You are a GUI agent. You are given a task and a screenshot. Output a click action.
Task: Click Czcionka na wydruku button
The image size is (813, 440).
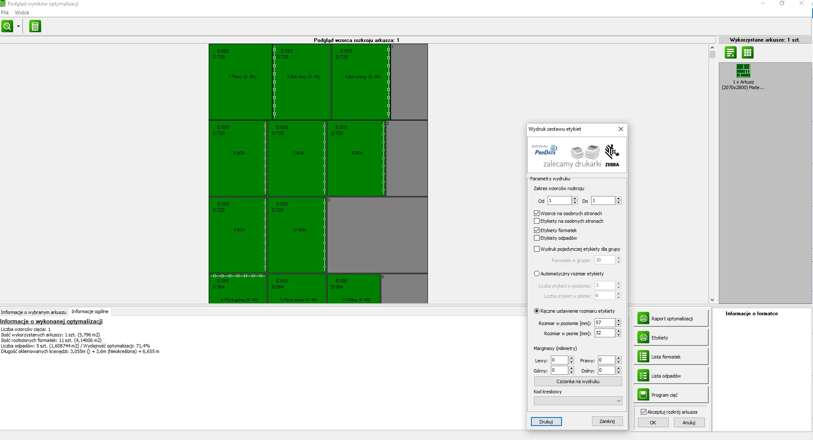coord(578,381)
